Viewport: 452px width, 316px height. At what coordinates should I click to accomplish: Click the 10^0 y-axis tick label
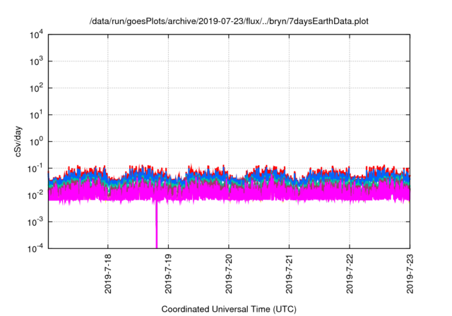click(37, 142)
